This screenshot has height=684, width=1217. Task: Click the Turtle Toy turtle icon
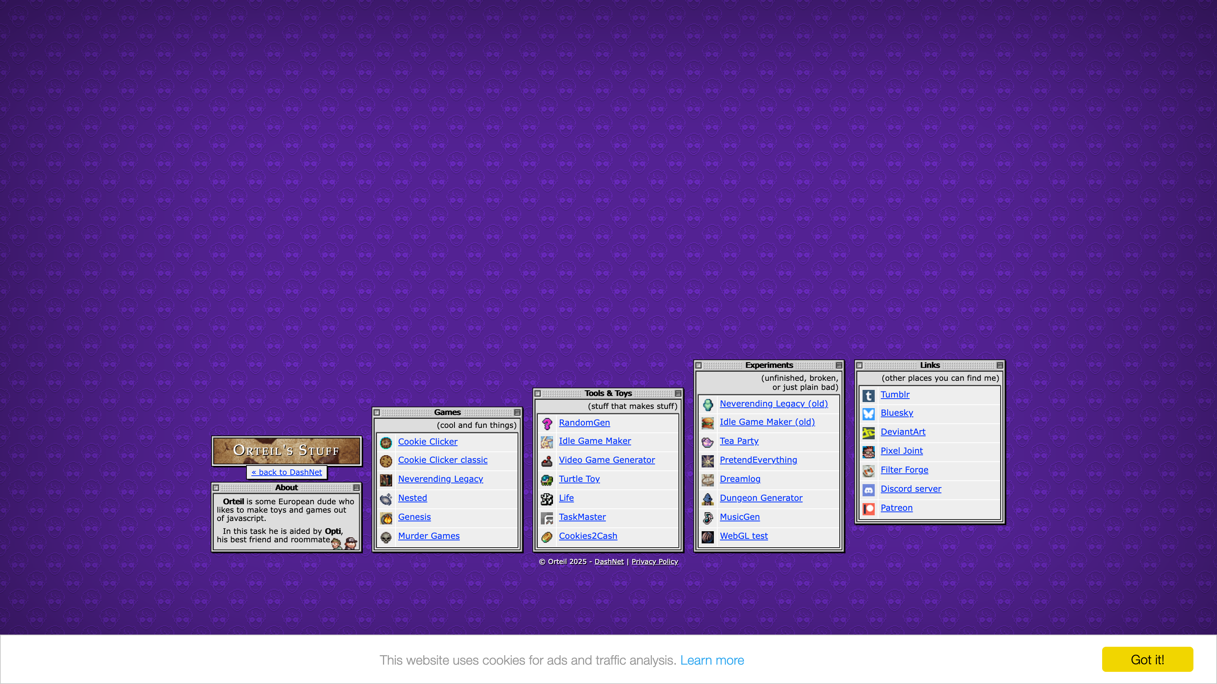coord(547,480)
